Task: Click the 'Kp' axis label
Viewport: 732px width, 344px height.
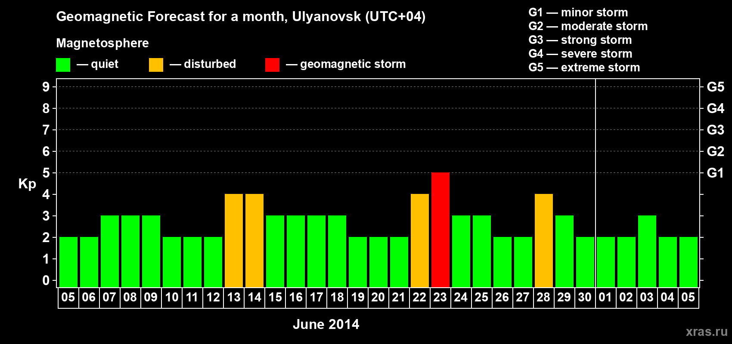Action: 27,184
